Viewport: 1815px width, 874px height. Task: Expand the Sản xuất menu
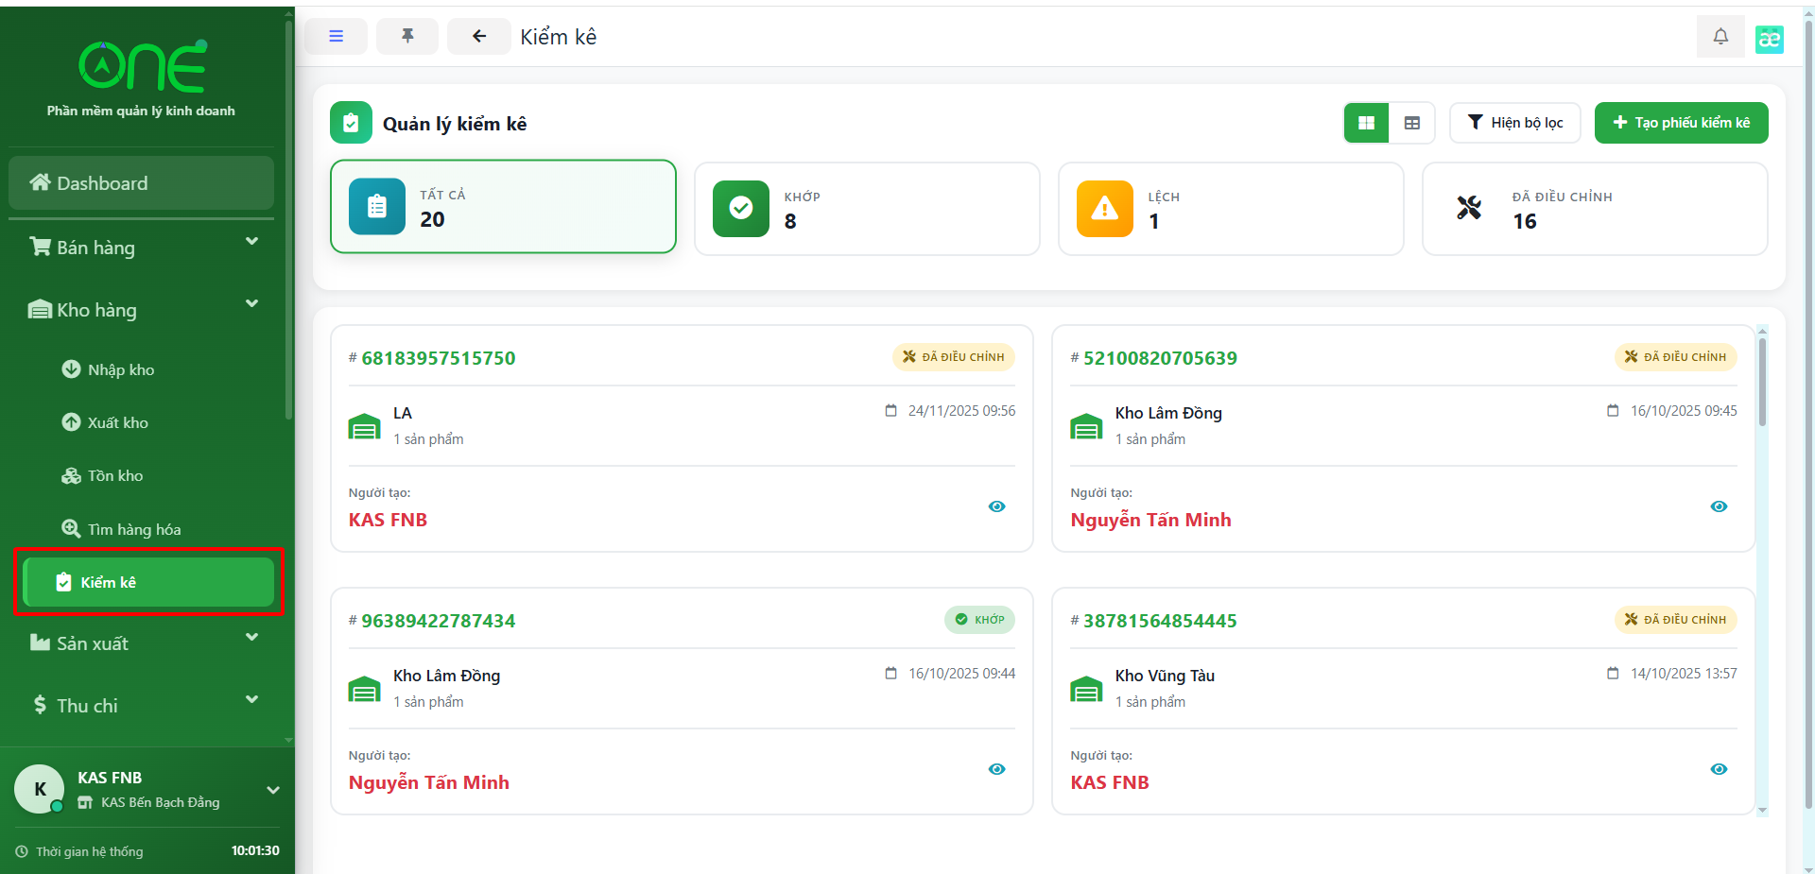tap(142, 643)
